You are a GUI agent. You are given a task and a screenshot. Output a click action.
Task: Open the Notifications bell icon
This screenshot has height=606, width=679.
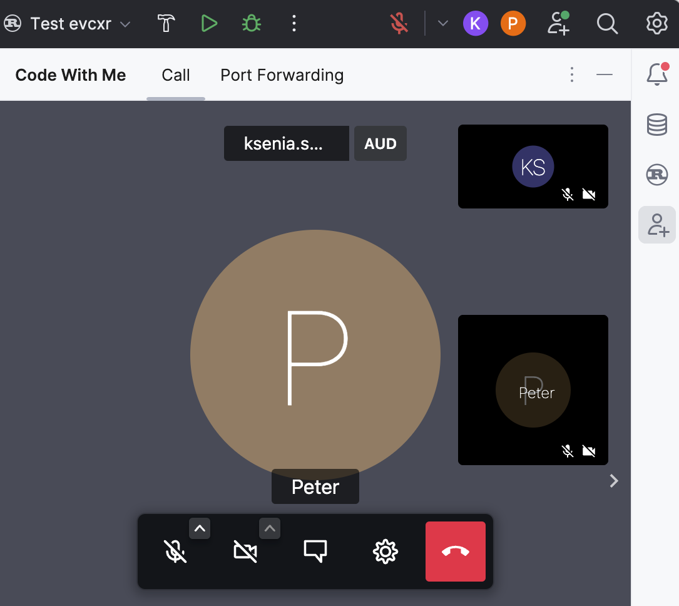(x=656, y=74)
